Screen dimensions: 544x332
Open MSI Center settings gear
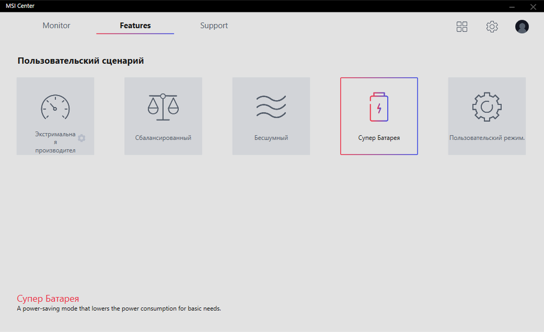coord(492,27)
